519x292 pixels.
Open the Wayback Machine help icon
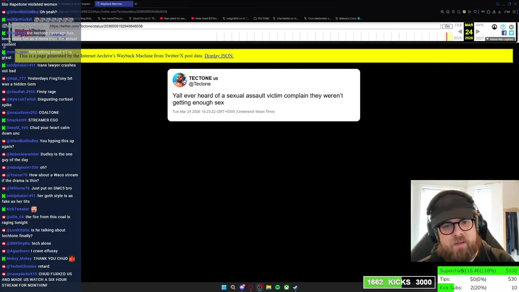(503, 27)
